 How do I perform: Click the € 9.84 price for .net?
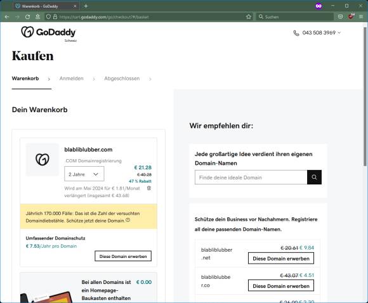tap(306, 248)
